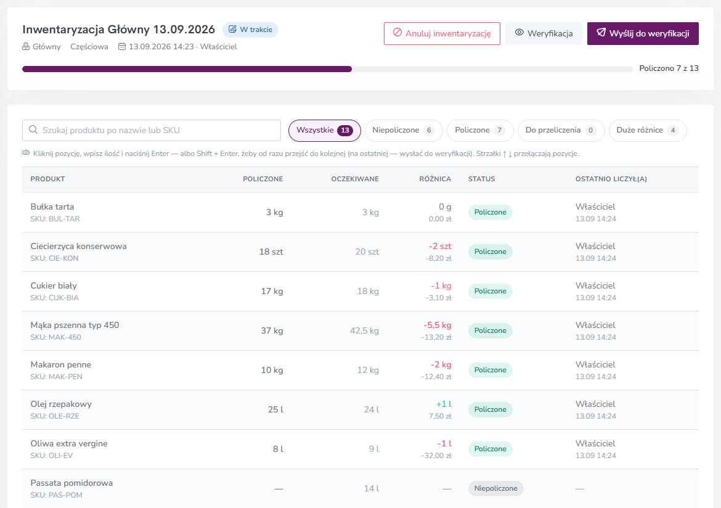Show the Policzone filter
This screenshot has height=508, width=721.
(480, 130)
